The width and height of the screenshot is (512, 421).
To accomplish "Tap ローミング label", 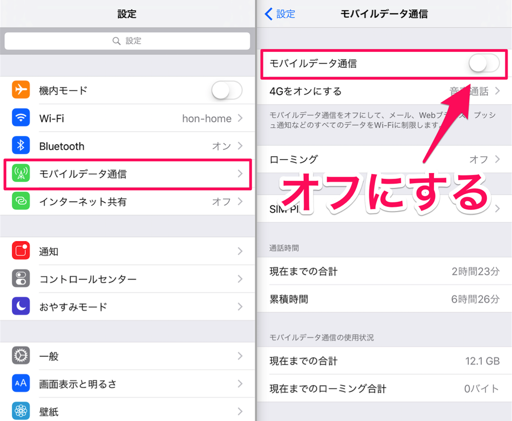I will tap(293, 160).
